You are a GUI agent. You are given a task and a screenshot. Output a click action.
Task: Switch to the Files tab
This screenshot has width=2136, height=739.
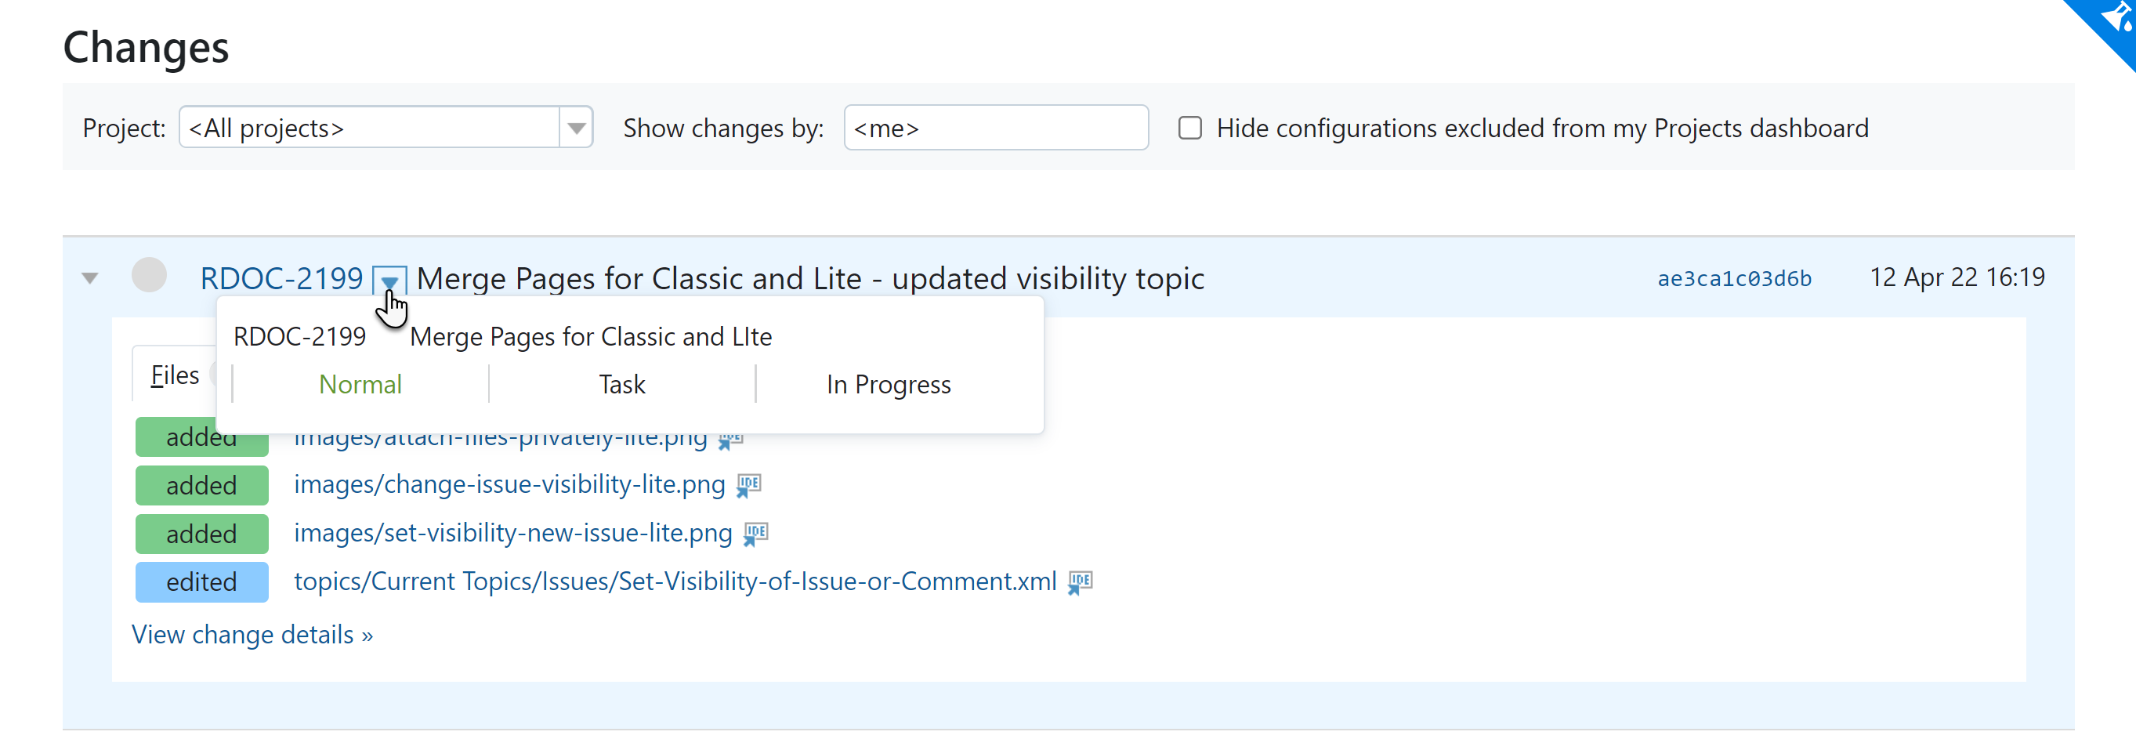click(174, 374)
